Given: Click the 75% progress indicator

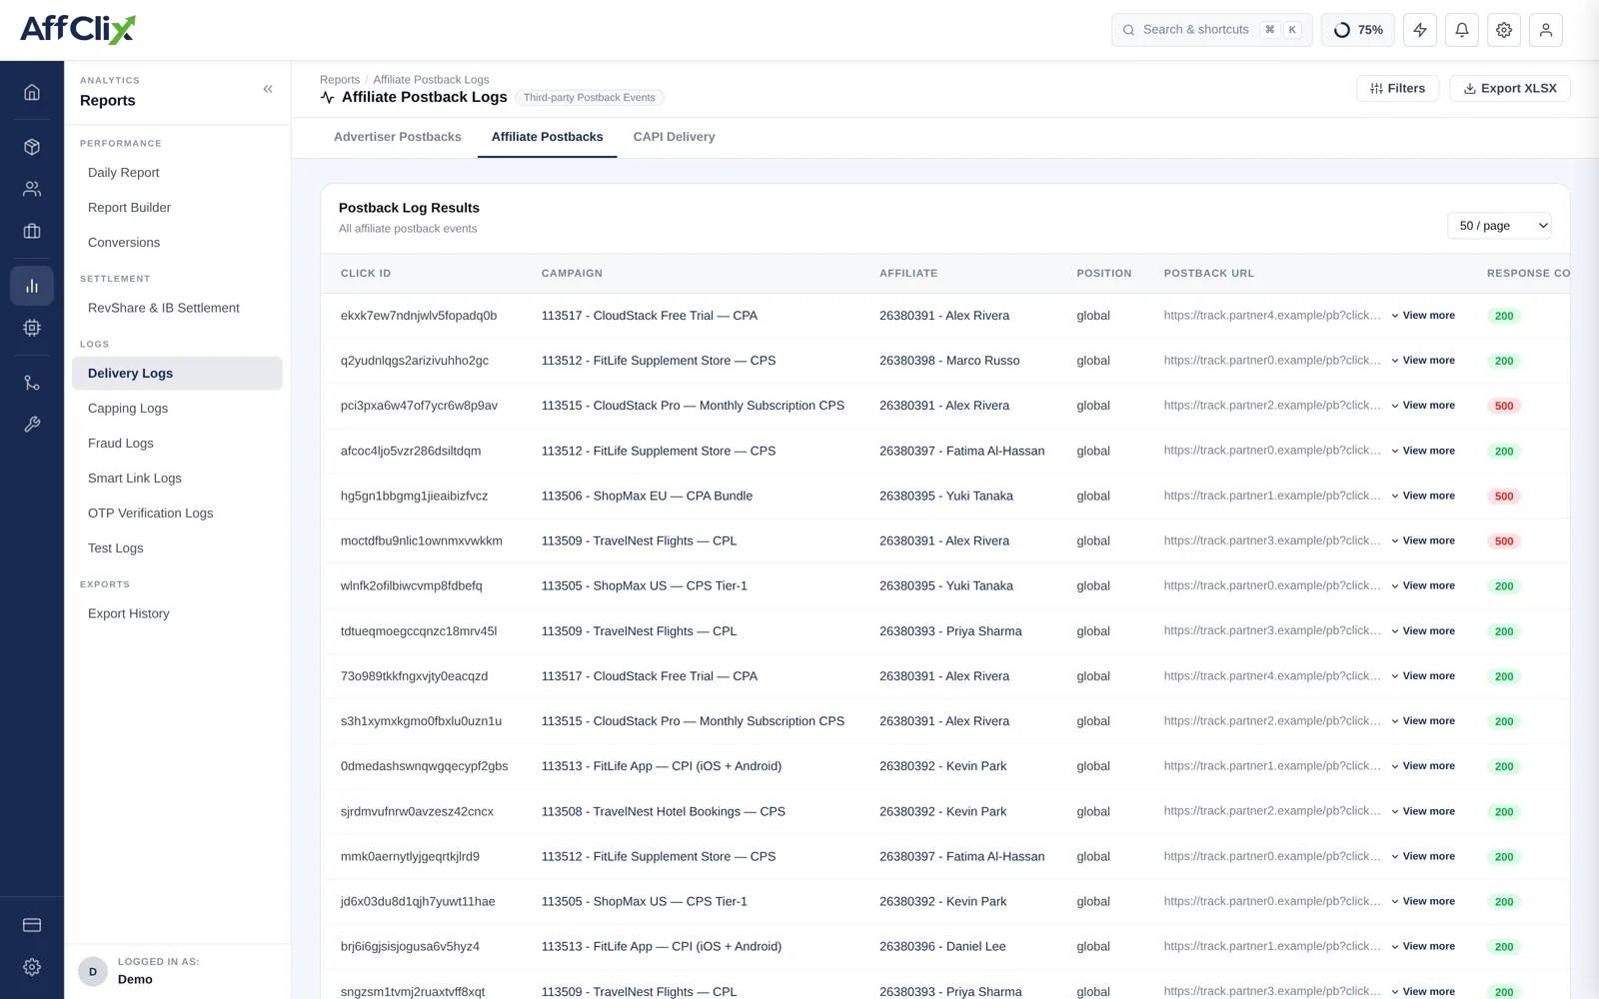Looking at the screenshot, I should (x=1358, y=30).
